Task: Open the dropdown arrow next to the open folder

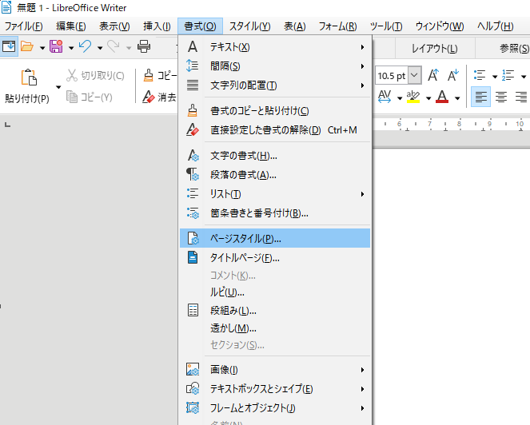Action: click(x=42, y=48)
